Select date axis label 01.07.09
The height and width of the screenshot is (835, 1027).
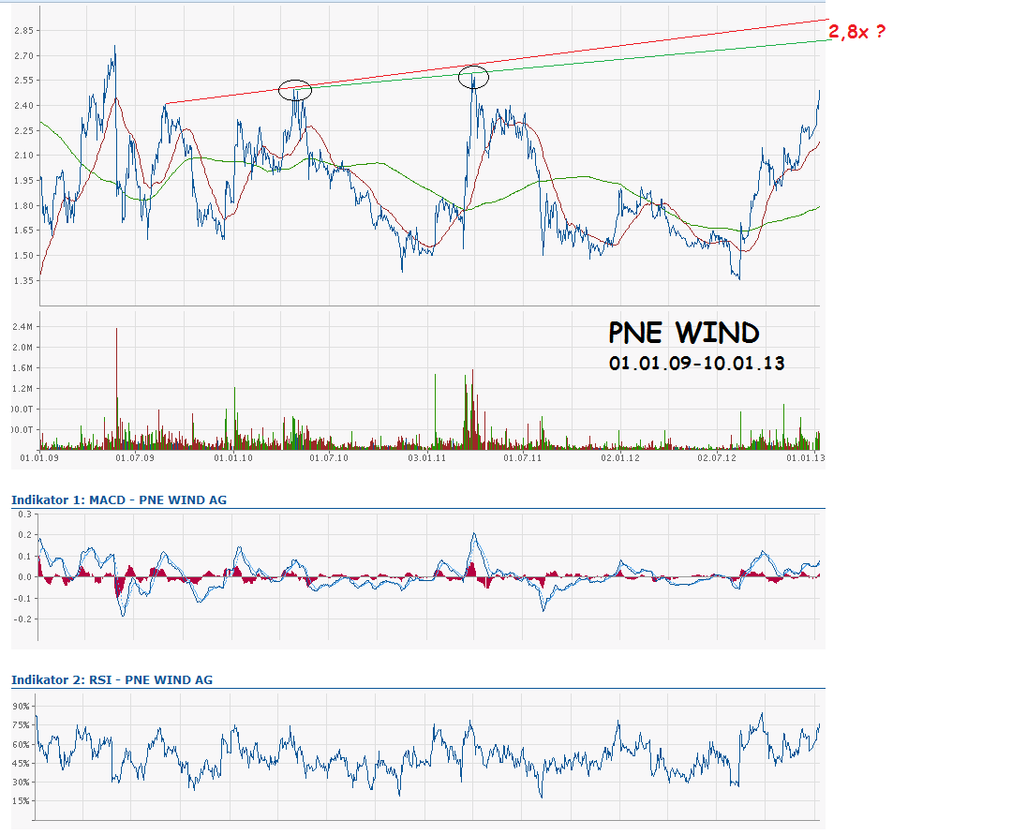(135, 457)
